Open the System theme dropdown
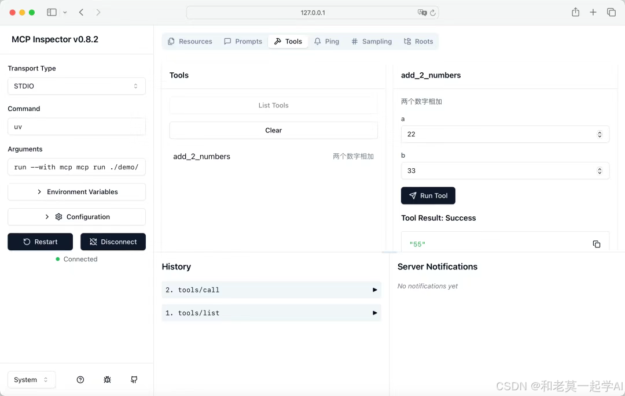This screenshot has width=625, height=396. (31, 380)
